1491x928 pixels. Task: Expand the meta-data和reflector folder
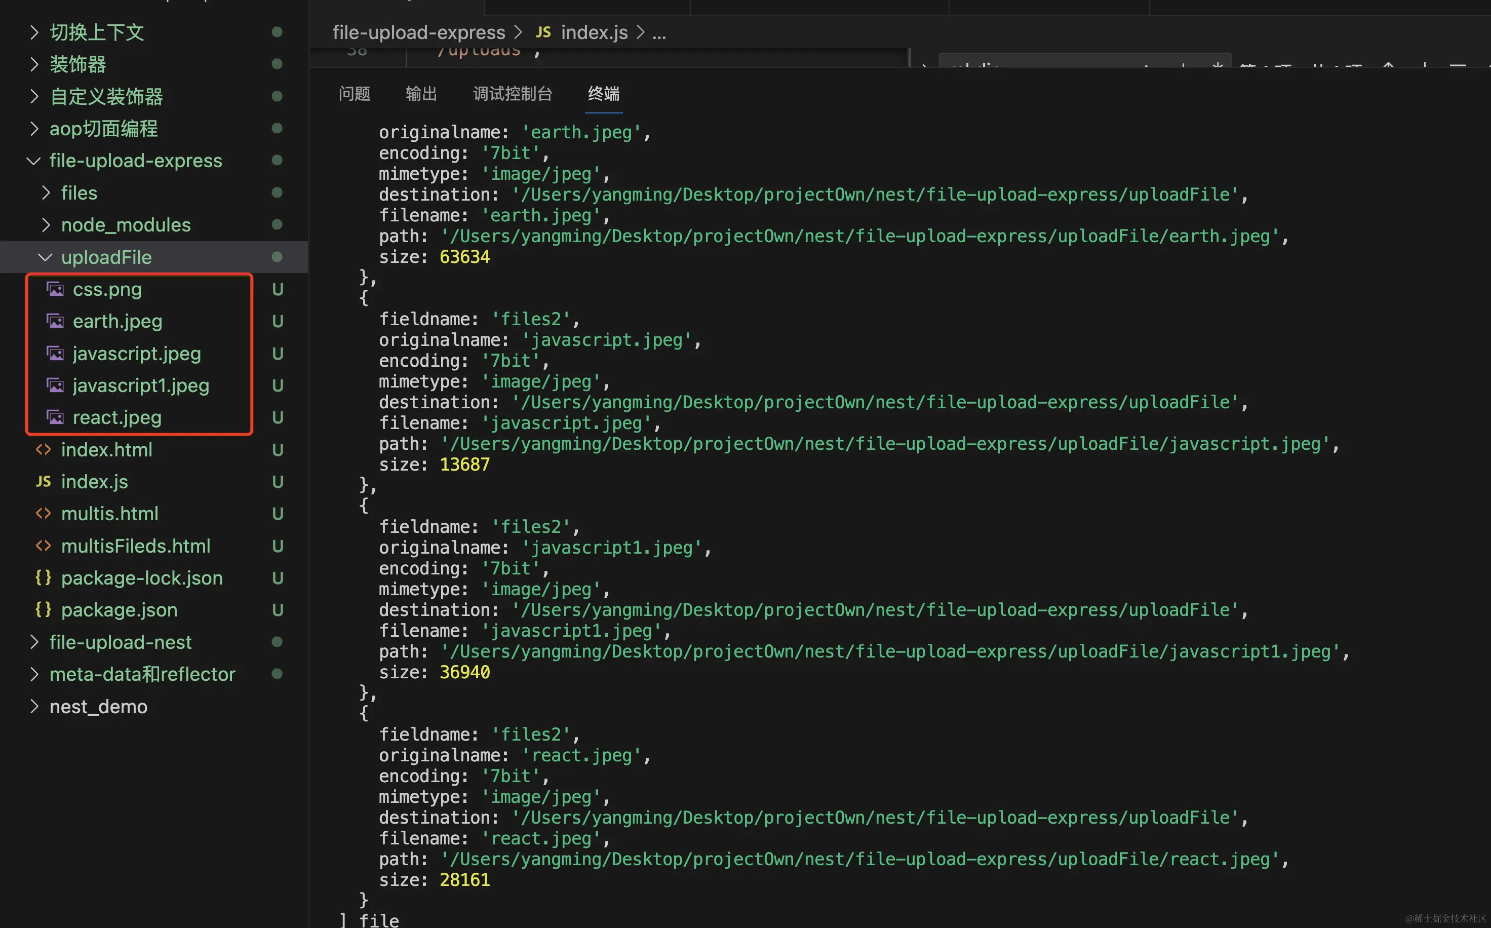coord(34,674)
